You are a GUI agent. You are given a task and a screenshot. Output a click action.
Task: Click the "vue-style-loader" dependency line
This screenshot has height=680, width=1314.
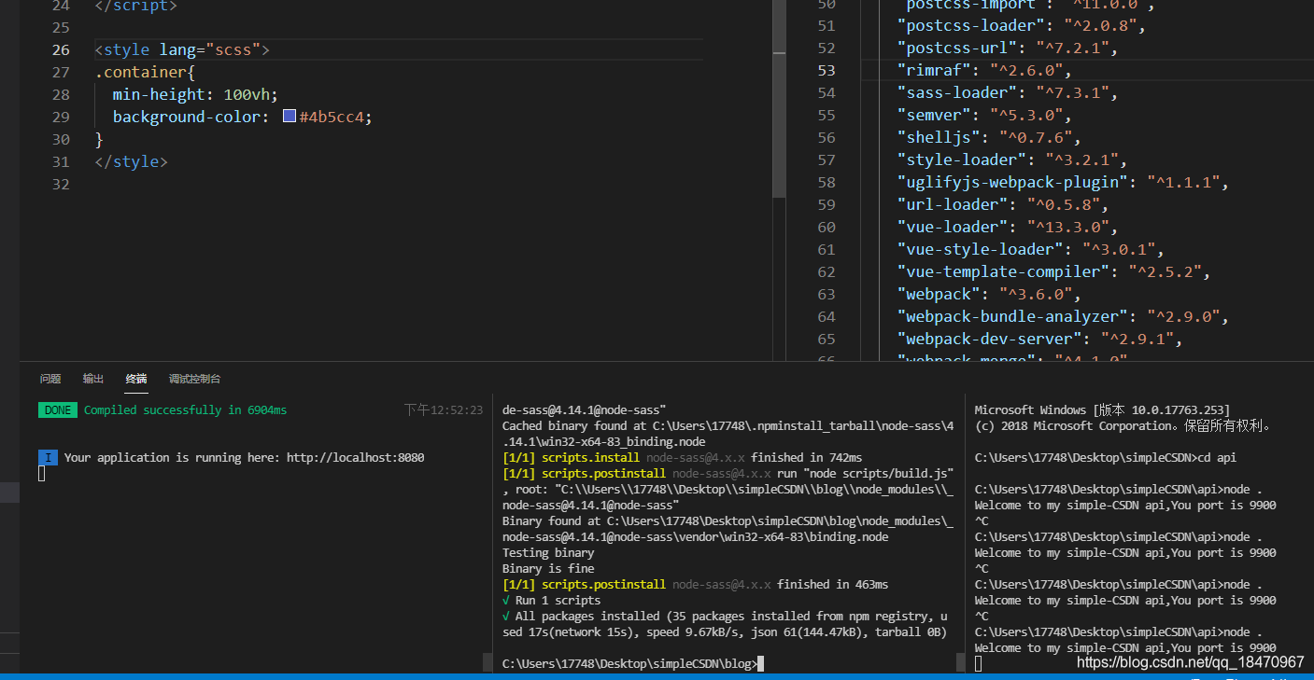pyautogui.click(x=1030, y=249)
